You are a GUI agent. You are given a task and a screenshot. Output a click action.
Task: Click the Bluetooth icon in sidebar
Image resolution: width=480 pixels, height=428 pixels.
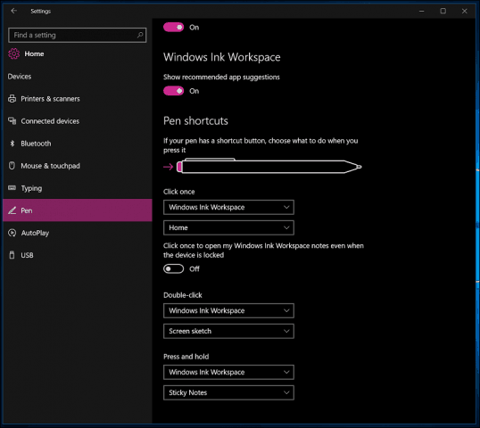[12, 144]
